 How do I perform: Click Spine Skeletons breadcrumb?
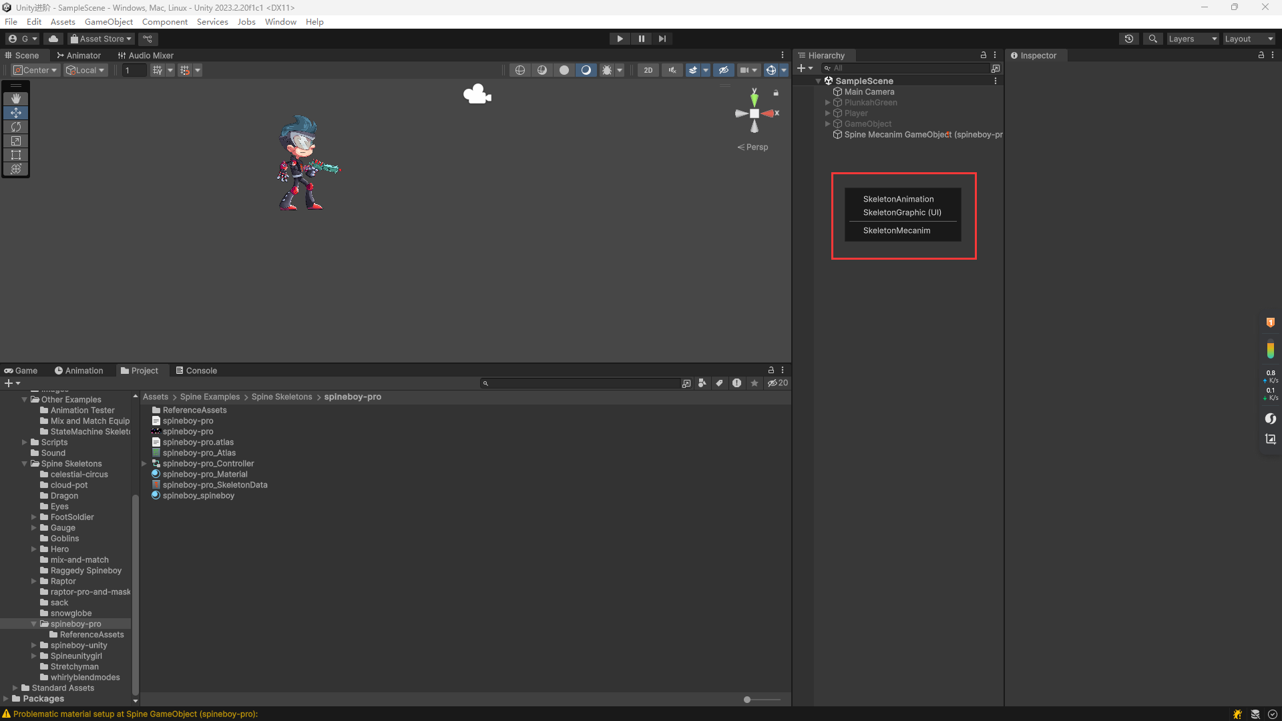[282, 397]
